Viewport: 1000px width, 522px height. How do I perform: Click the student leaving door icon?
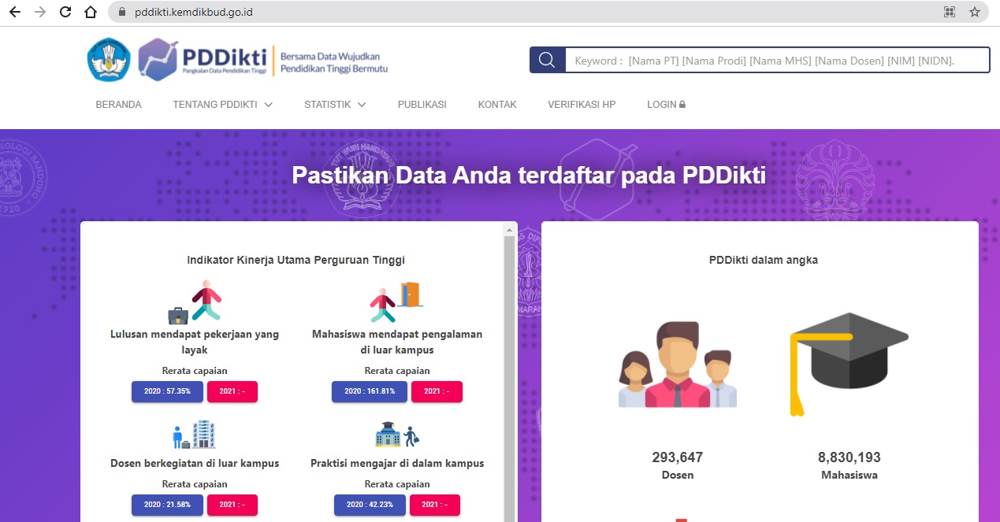point(396,302)
